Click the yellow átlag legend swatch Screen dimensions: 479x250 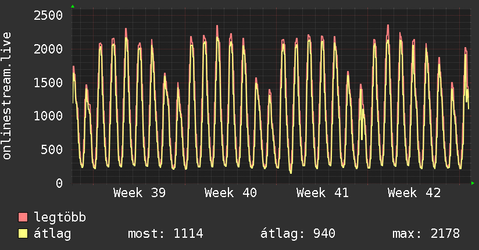pyautogui.click(x=23, y=234)
